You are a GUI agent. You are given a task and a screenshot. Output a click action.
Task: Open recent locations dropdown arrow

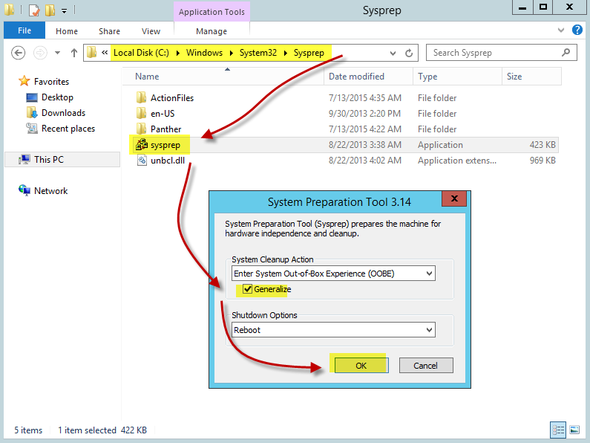57,53
